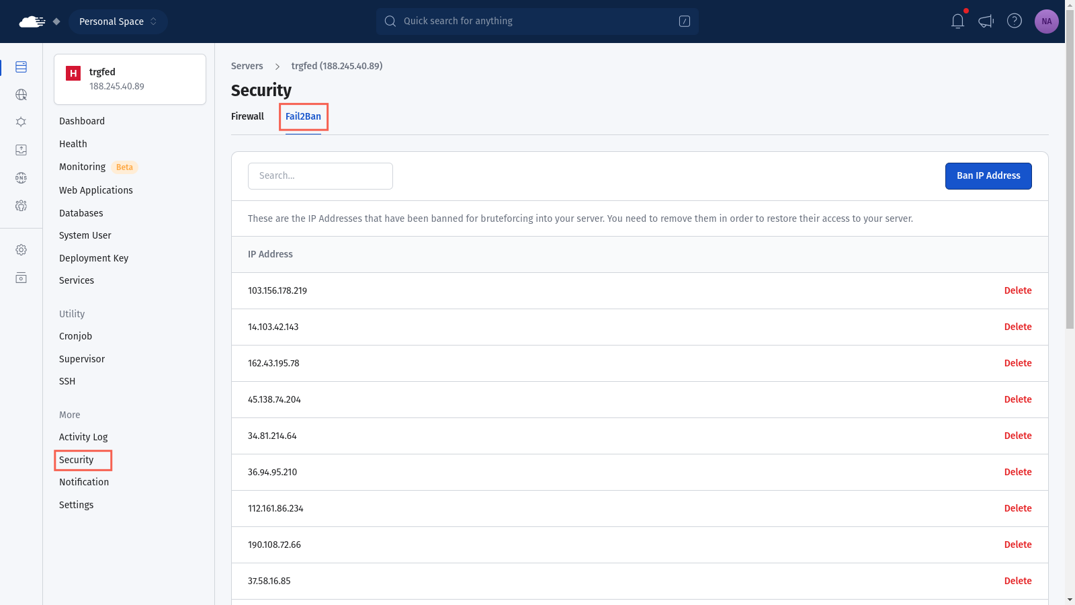Click the team members icon in rail

[21, 206]
